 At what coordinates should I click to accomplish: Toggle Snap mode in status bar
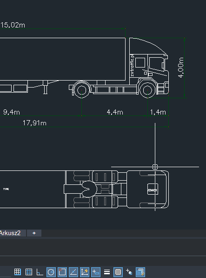pos(18,272)
